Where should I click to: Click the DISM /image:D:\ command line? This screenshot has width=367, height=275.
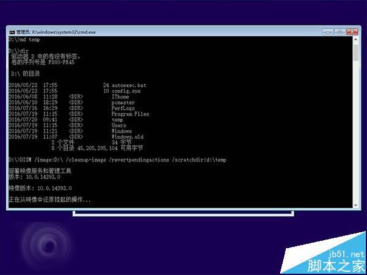(117, 159)
